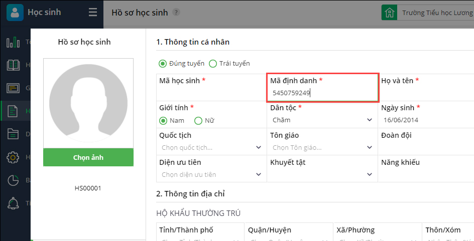Click the Ngày sinh date field 16/06/2014

(x=426, y=120)
